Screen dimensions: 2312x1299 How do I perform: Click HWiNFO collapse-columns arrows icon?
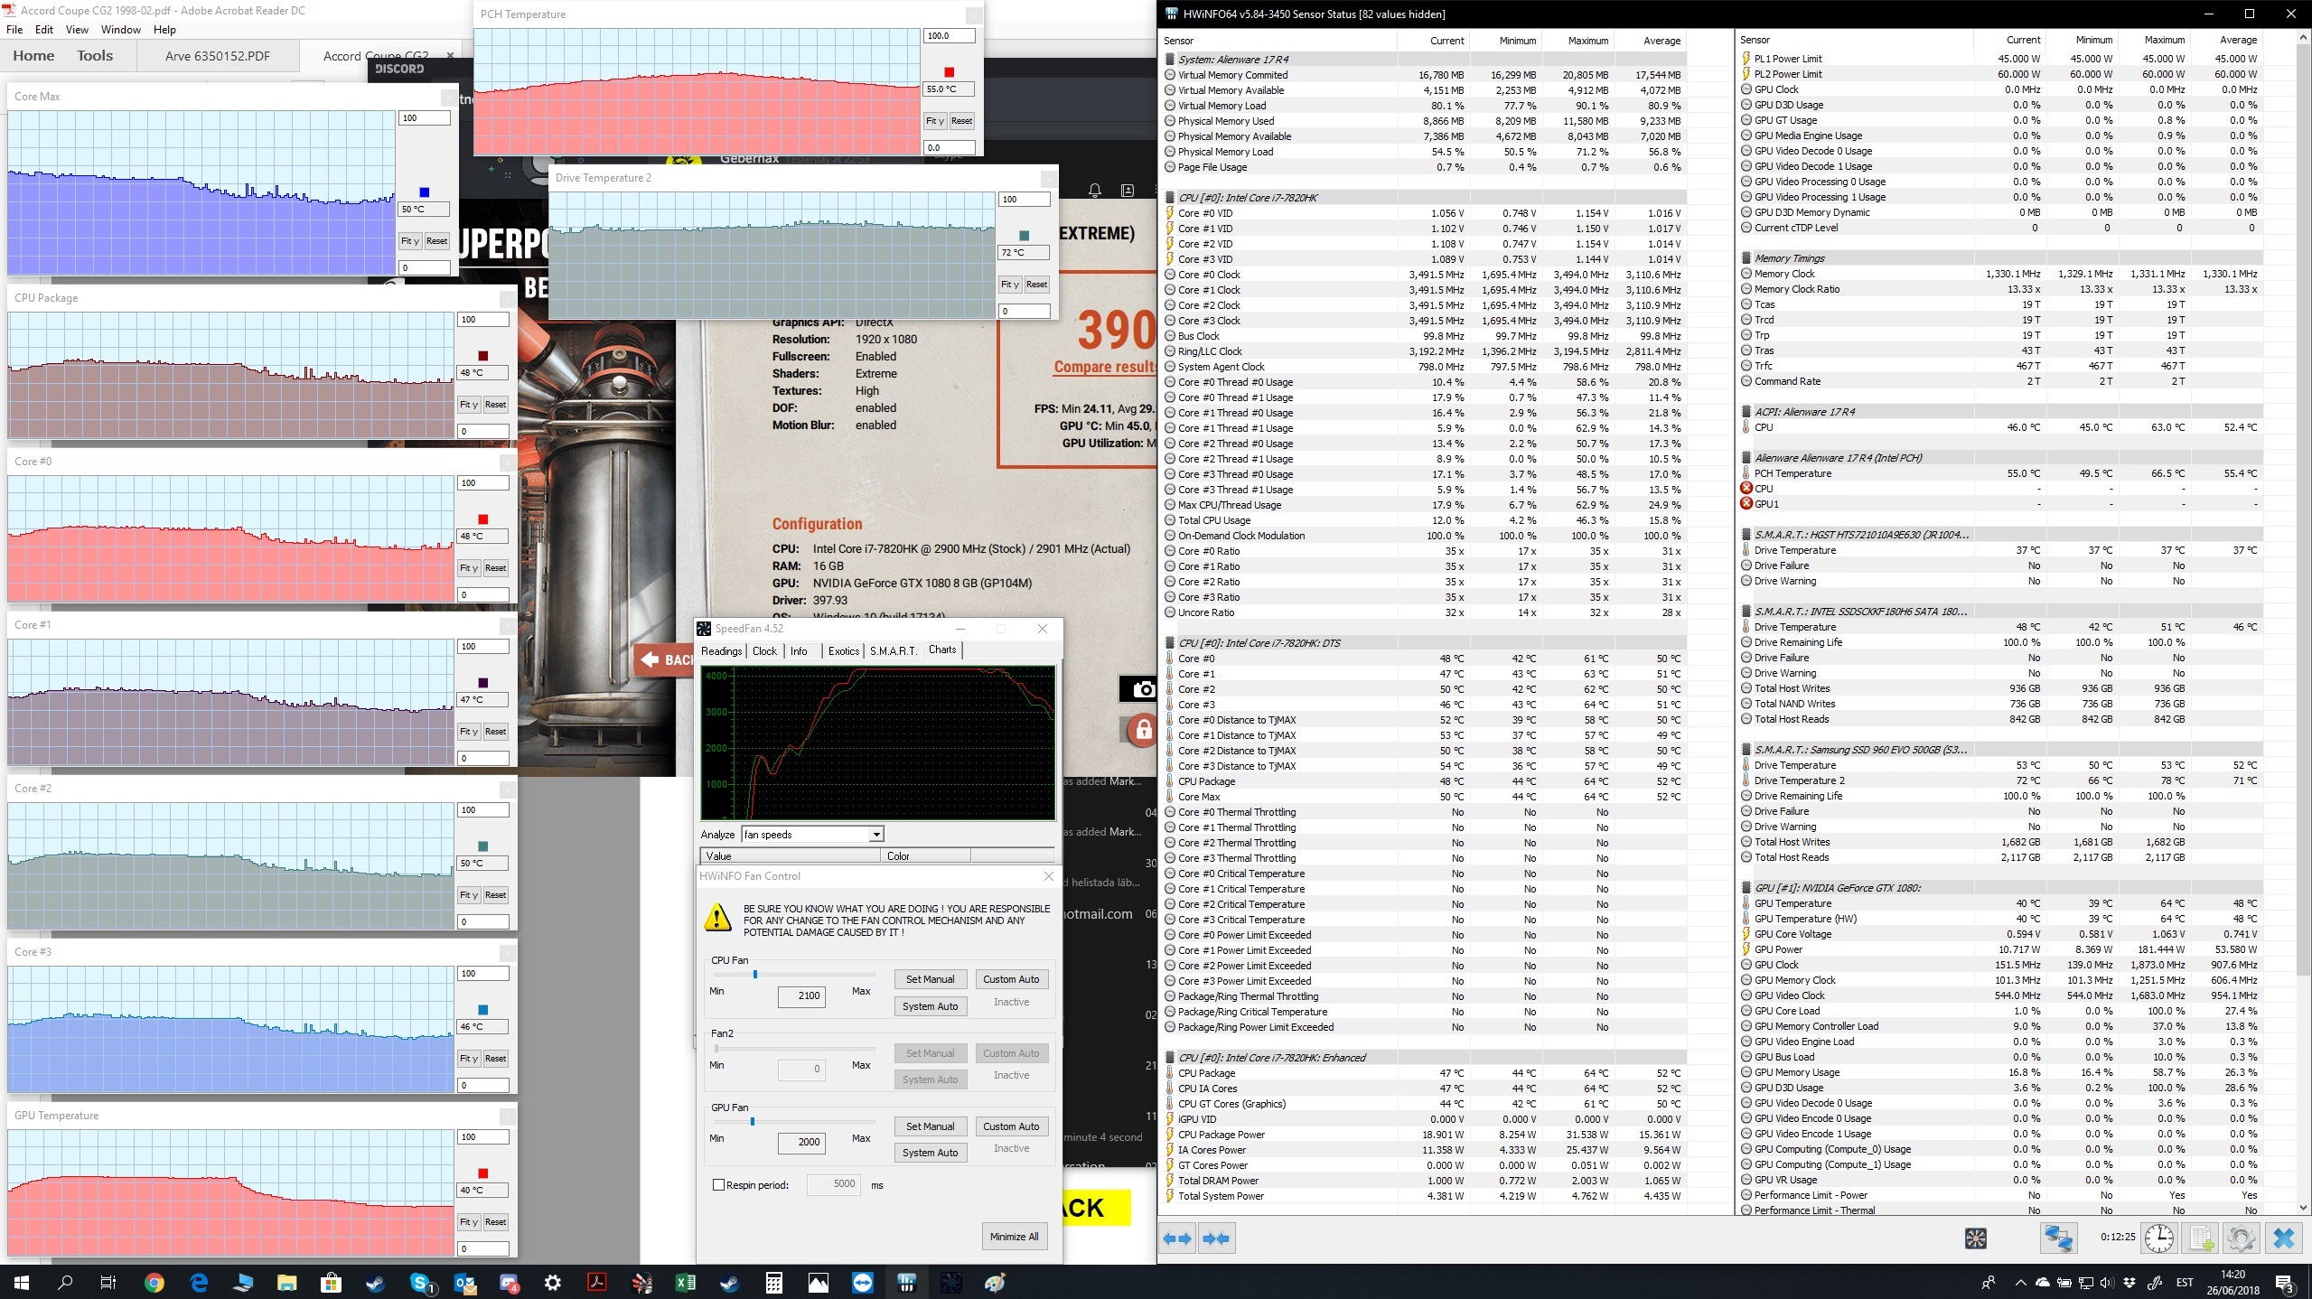1216,1238
